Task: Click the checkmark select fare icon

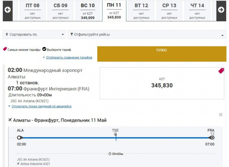Action: point(44,49)
